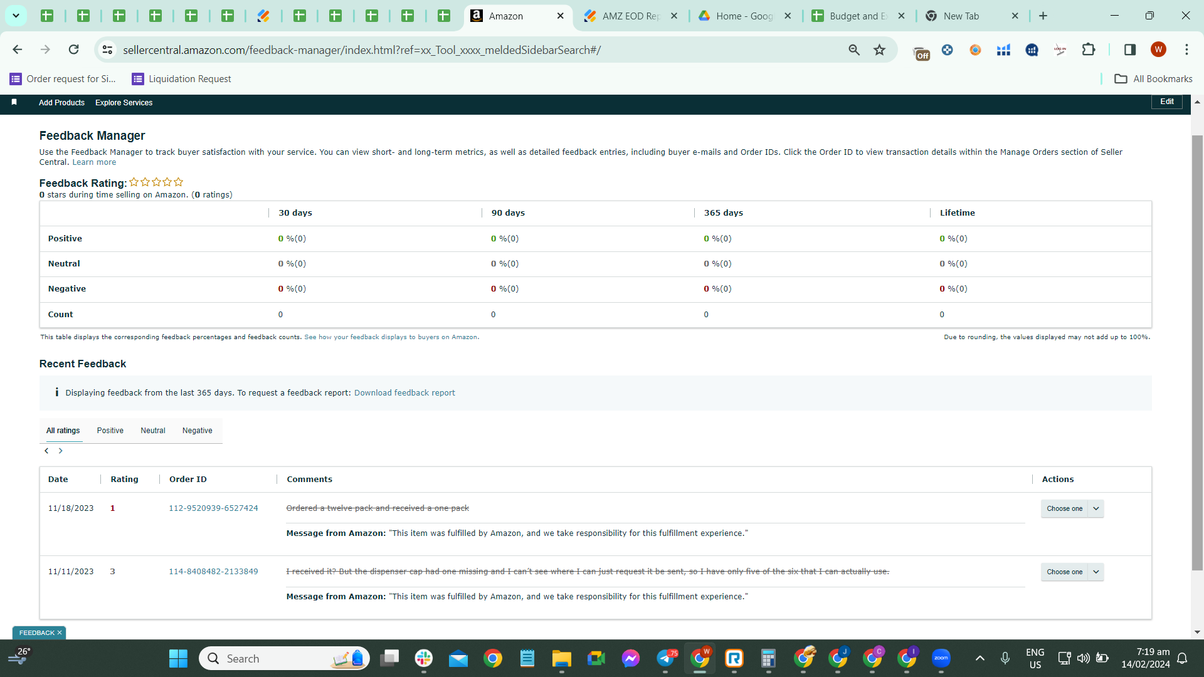Open RingCentral app in the taskbar
Image resolution: width=1204 pixels, height=677 pixels.
[734, 658]
